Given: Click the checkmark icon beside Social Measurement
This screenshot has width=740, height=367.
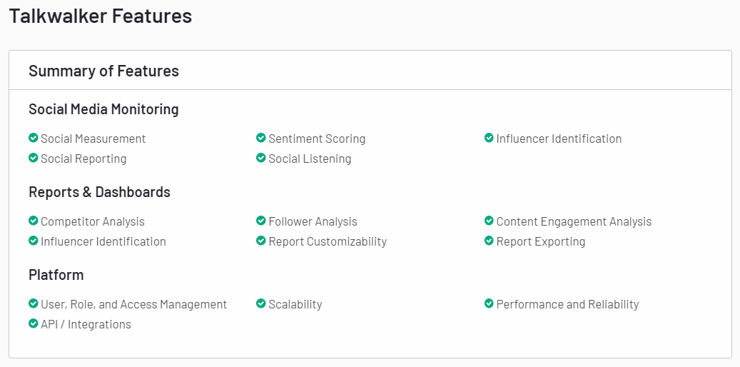Looking at the screenshot, I should pyautogui.click(x=33, y=138).
